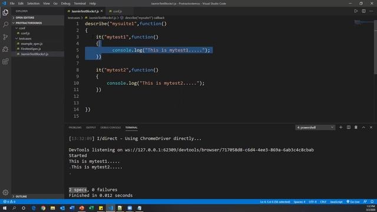Open the Debug view in activity bar

(5, 49)
